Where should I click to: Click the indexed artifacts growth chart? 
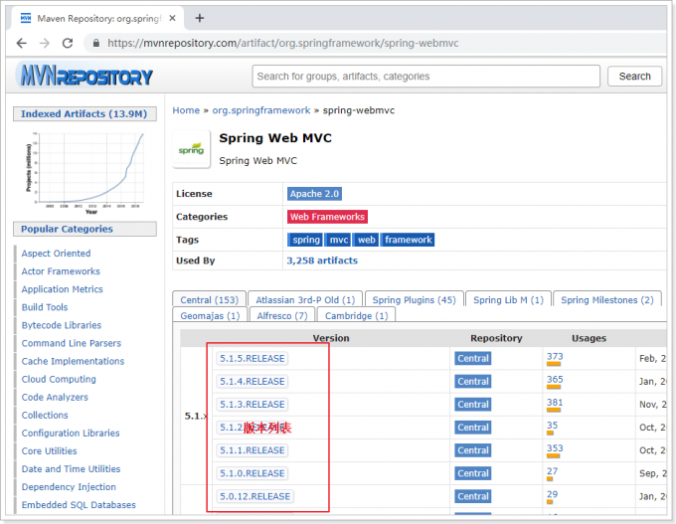84,171
